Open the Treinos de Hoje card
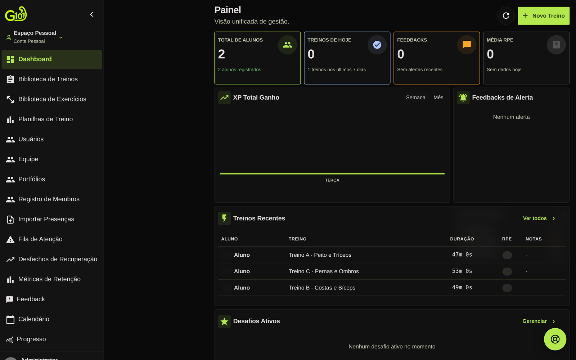Screen dimensions: 576x360 pos(347,58)
